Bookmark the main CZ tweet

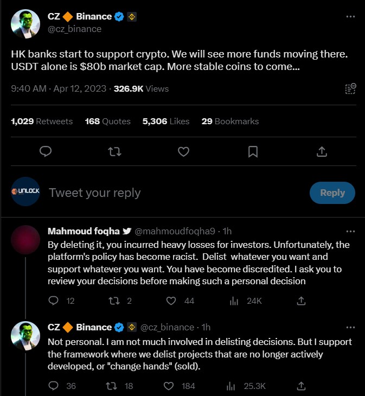pyautogui.click(x=253, y=151)
